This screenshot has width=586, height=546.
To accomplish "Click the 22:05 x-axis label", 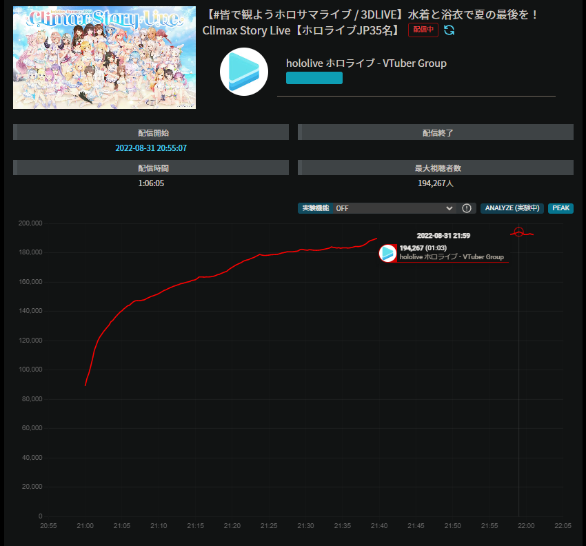I will 563,526.
